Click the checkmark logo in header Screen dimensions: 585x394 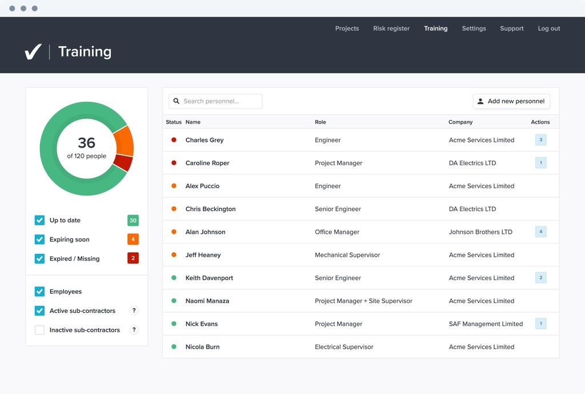[x=33, y=52]
